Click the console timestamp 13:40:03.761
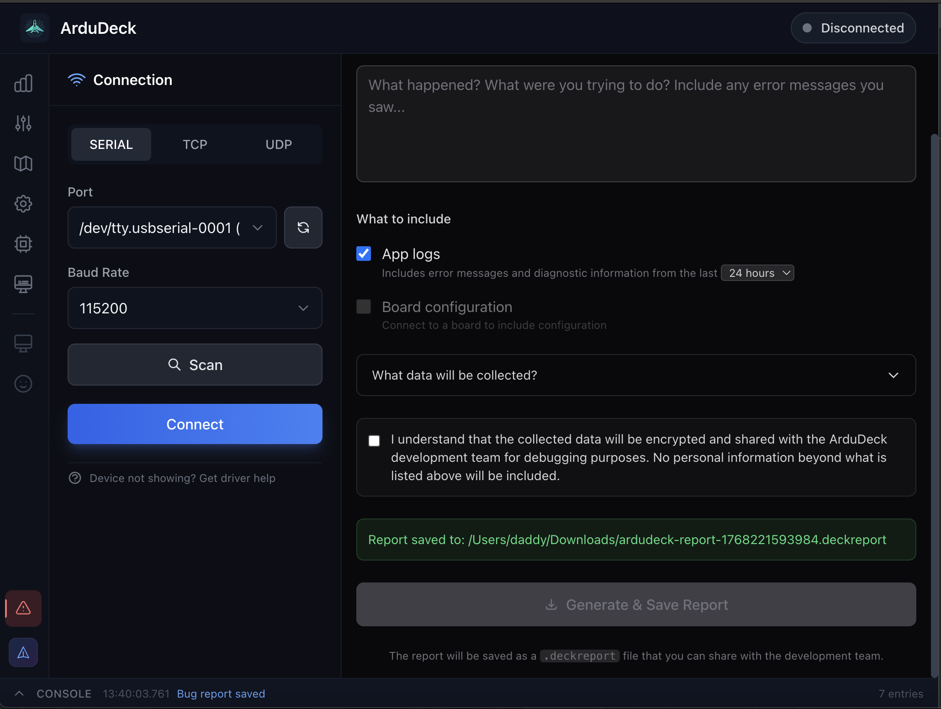 [136, 693]
